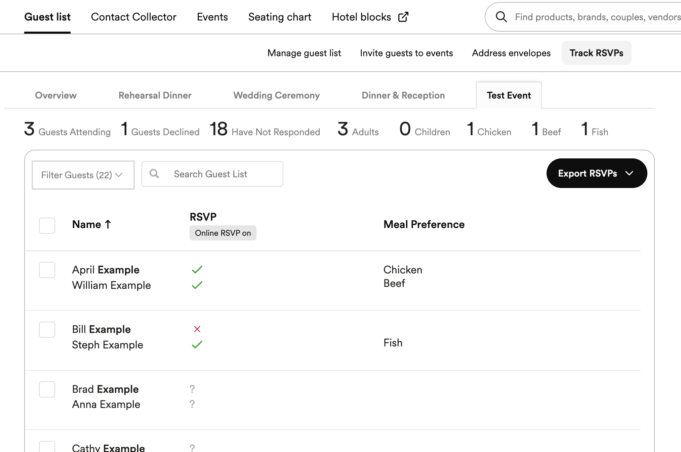Click Address envelopes
The height and width of the screenshot is (452, 681).
coord(511,53)
